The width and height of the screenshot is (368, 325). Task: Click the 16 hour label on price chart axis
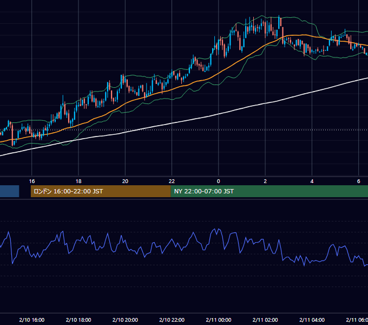32,181
